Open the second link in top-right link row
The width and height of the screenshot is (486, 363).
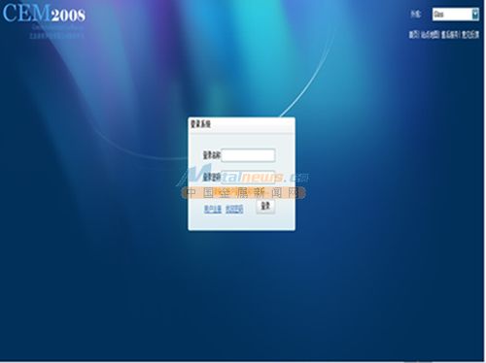coord(430,35)
